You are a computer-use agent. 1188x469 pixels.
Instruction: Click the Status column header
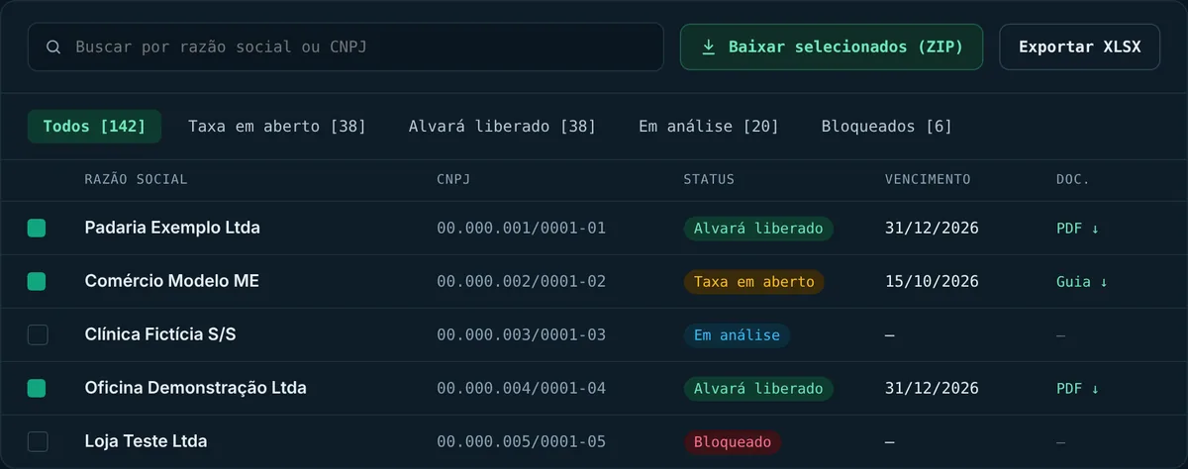point(709,179)
